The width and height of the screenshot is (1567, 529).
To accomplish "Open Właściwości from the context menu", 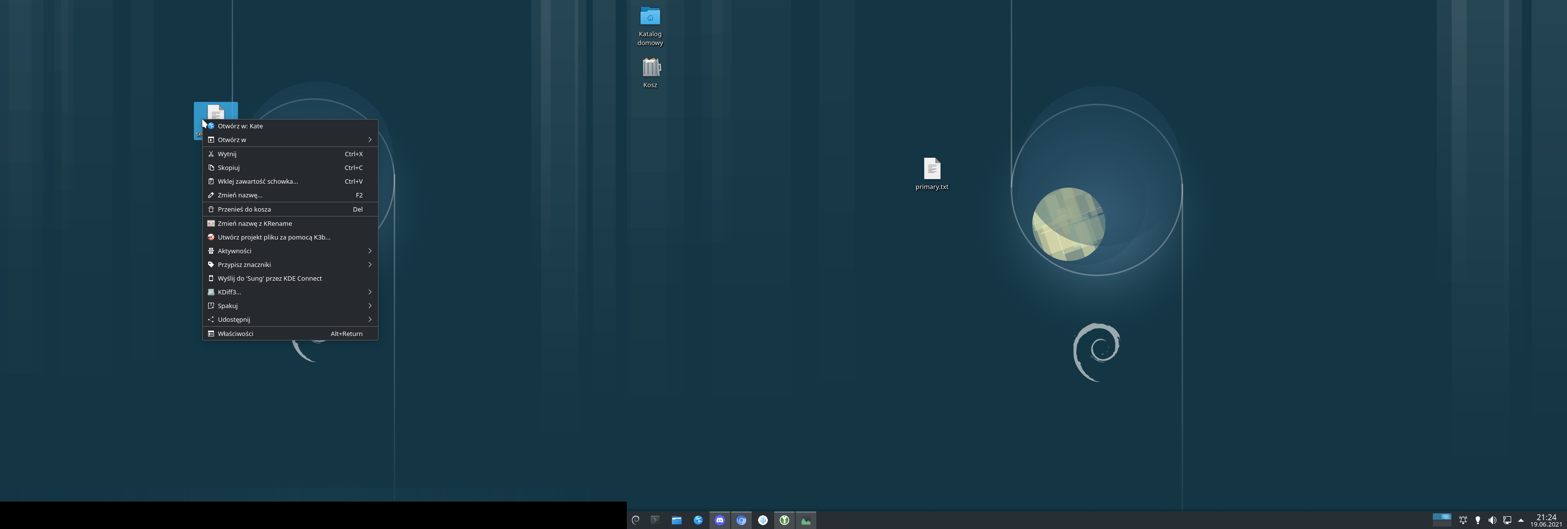I will (x=236, y=334).
